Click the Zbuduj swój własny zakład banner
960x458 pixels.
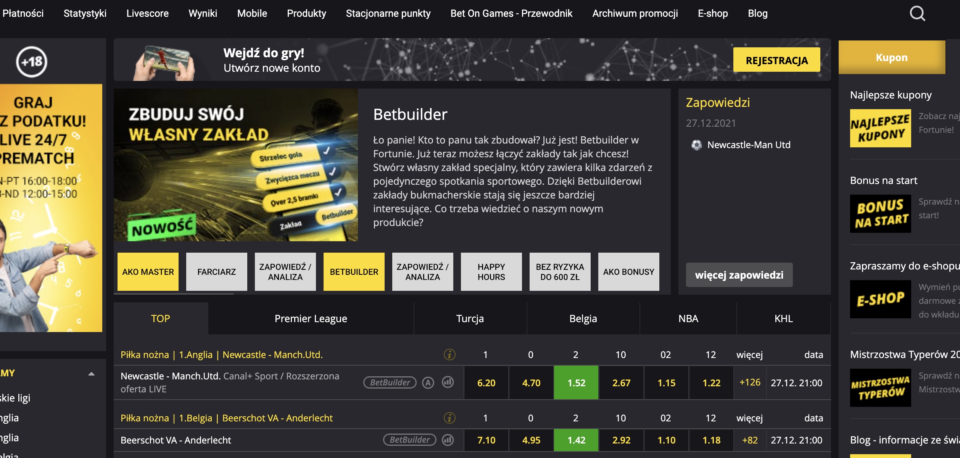click(x=236, y=165)
